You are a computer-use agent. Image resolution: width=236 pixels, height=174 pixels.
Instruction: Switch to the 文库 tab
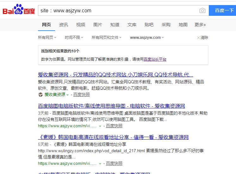pyautogui.click(x=132, y=25)
